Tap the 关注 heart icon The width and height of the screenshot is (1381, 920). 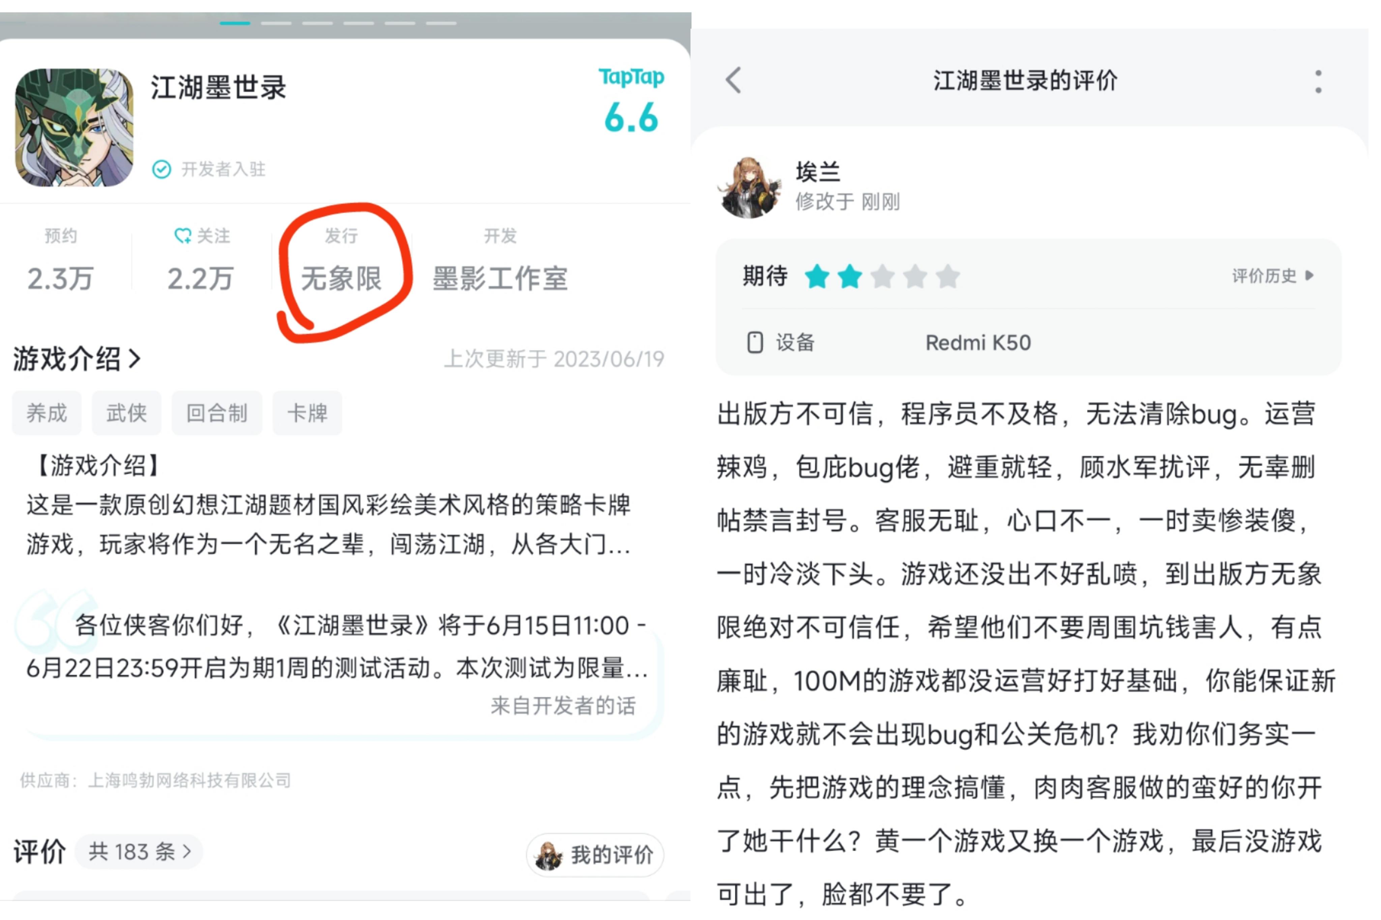tap(182, 236)
